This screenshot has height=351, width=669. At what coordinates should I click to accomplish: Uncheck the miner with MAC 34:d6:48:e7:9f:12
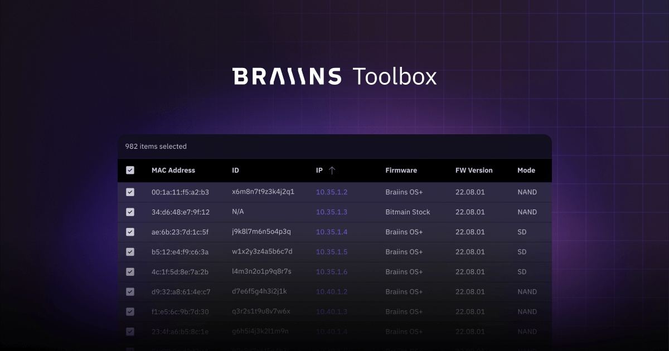pyautogui.click(x=130, y=212)
